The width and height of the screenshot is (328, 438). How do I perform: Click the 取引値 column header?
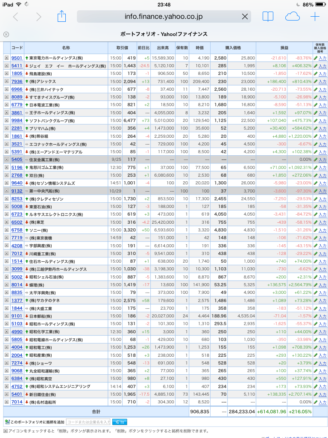122,48
